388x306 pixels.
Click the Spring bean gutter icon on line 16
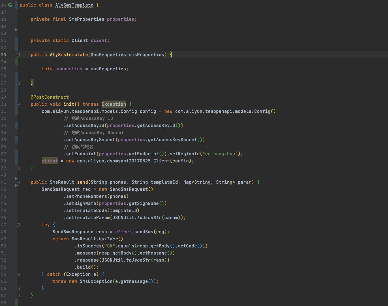coord(10,5)
